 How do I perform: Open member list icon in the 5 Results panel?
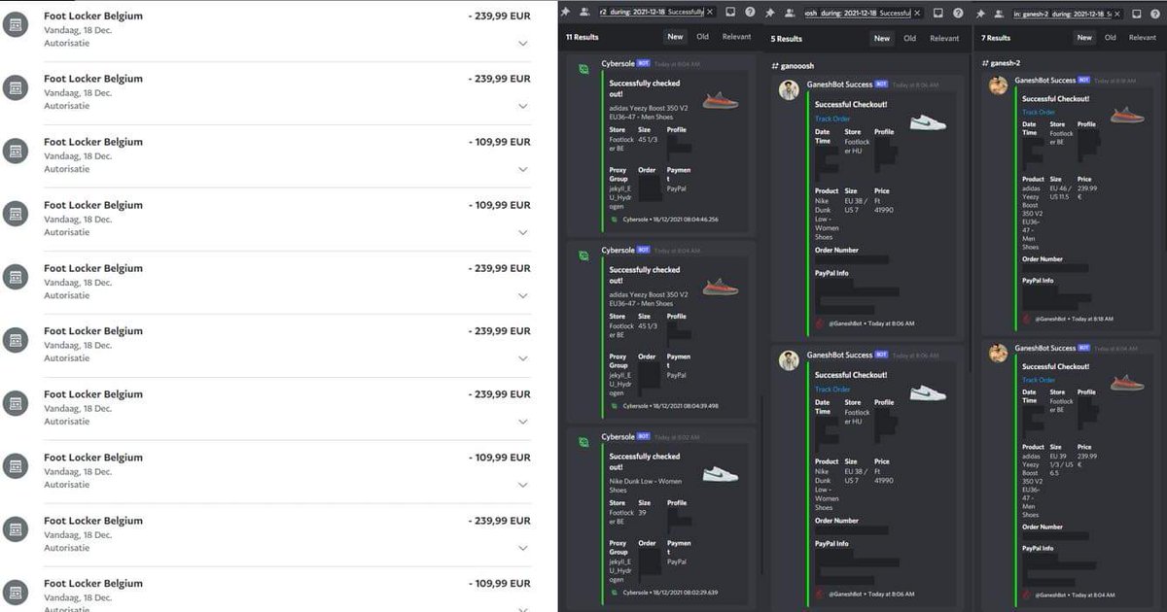788,13
